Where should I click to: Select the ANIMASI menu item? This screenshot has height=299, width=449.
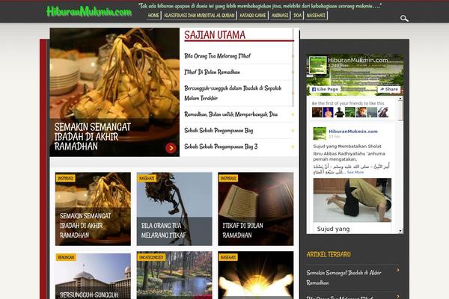280,16
